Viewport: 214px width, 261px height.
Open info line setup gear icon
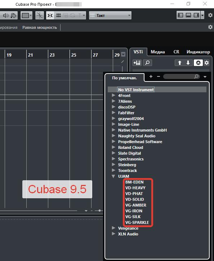(210, 27)
